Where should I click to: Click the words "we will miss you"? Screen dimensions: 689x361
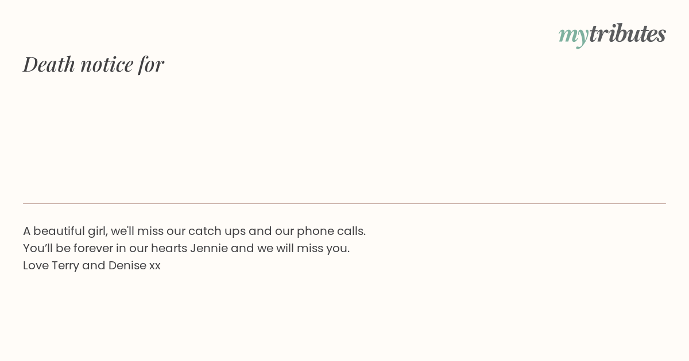click(303, 248)
